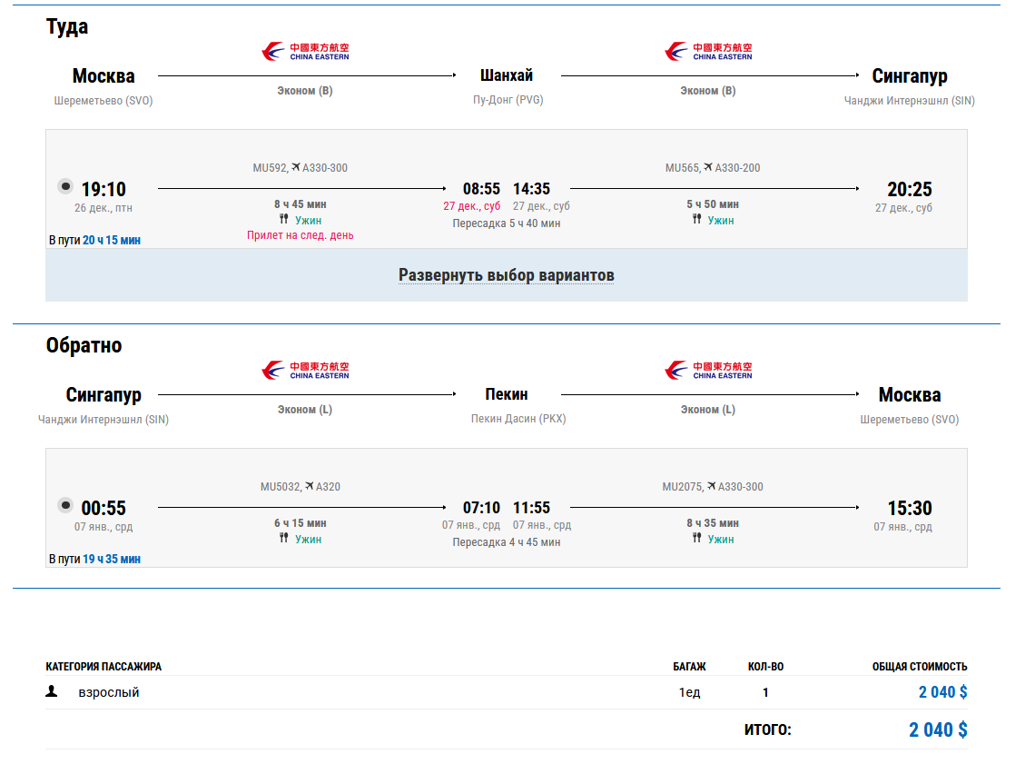Click the Ужин label under MU2075 flight

721,539
